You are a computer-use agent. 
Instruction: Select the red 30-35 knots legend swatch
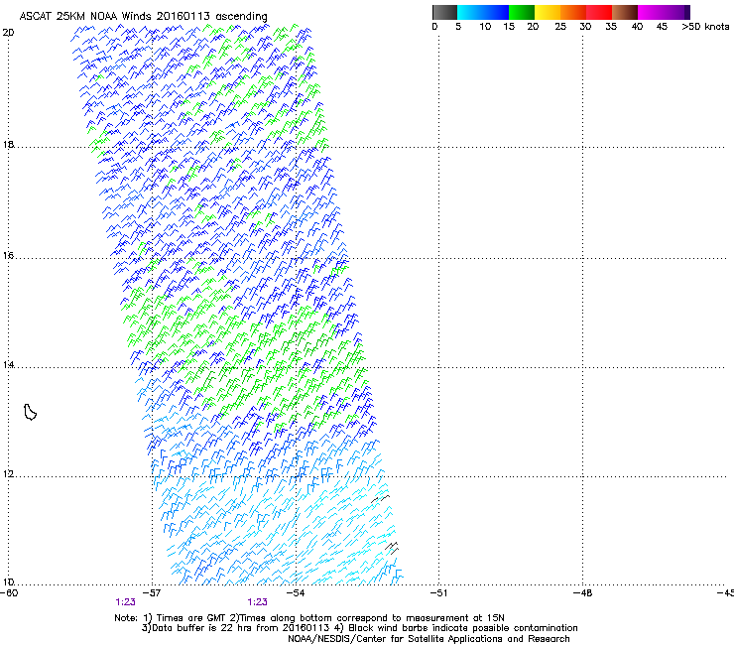[x=599, y=12]
